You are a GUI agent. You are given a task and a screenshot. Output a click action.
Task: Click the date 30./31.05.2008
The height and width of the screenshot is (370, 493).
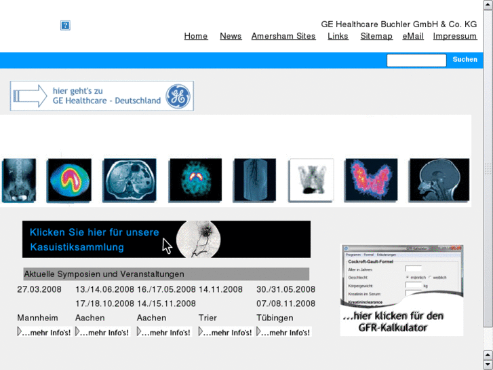pos(285,289)
